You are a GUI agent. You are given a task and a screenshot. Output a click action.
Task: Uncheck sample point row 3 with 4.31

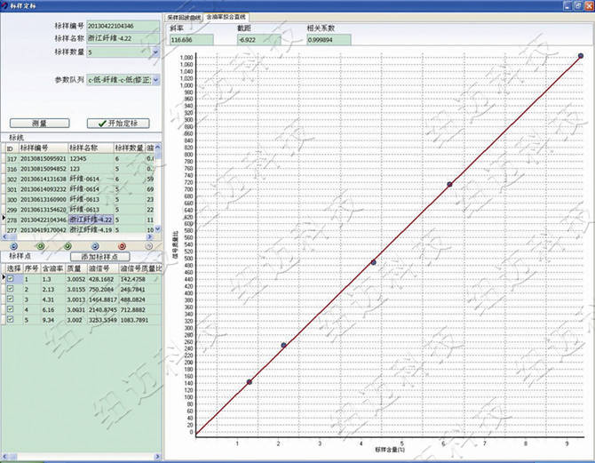[10, 299]
